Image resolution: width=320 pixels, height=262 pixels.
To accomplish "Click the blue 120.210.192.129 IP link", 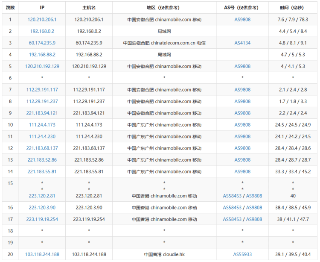I will (42, 67).
